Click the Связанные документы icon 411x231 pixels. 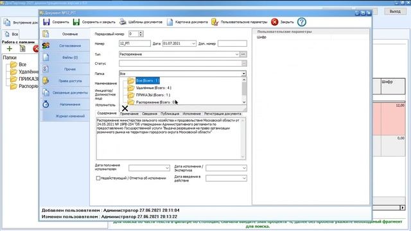tap(46, 92)
